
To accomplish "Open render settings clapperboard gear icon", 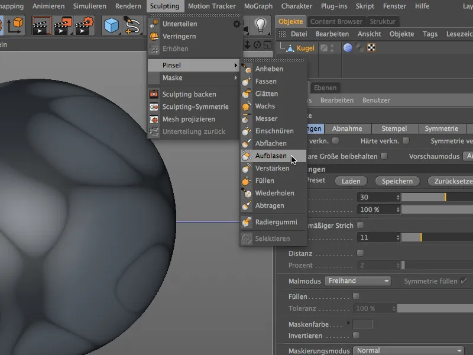I will pyautogui.click(x=84, y=25).
